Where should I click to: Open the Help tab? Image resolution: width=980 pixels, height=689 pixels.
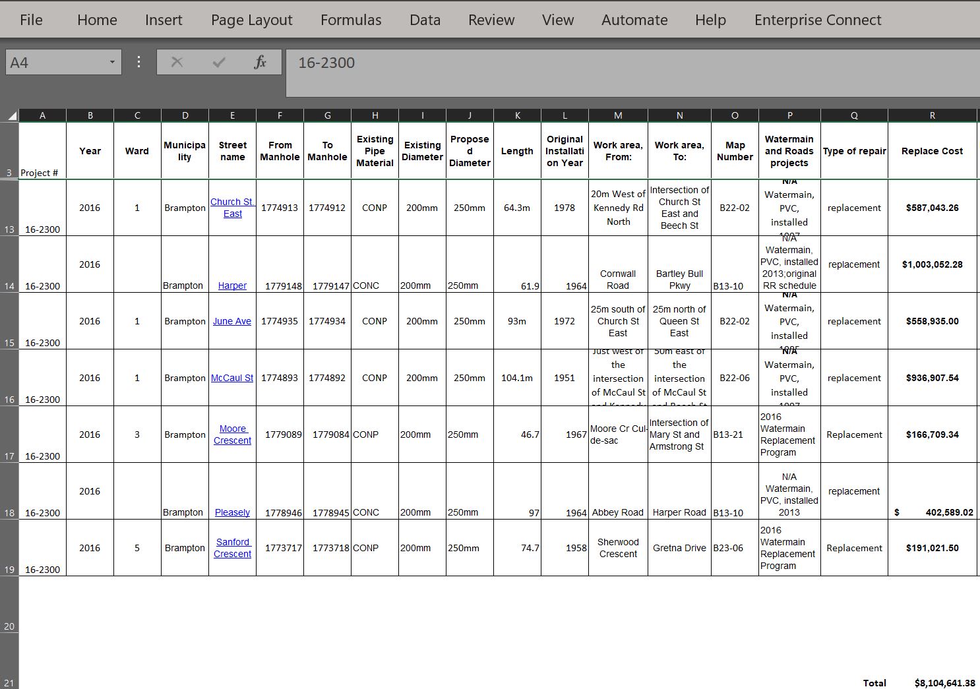click(710, 20)
